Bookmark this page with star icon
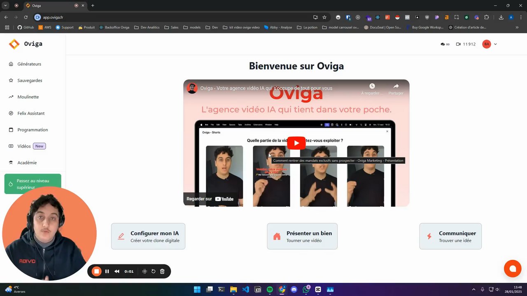Screen dimensions: 527x296 324,17
